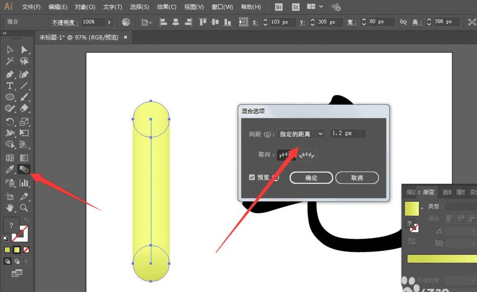Select the Line Segment tool
This screenshot has width=477, height=292.
point(24,86)
